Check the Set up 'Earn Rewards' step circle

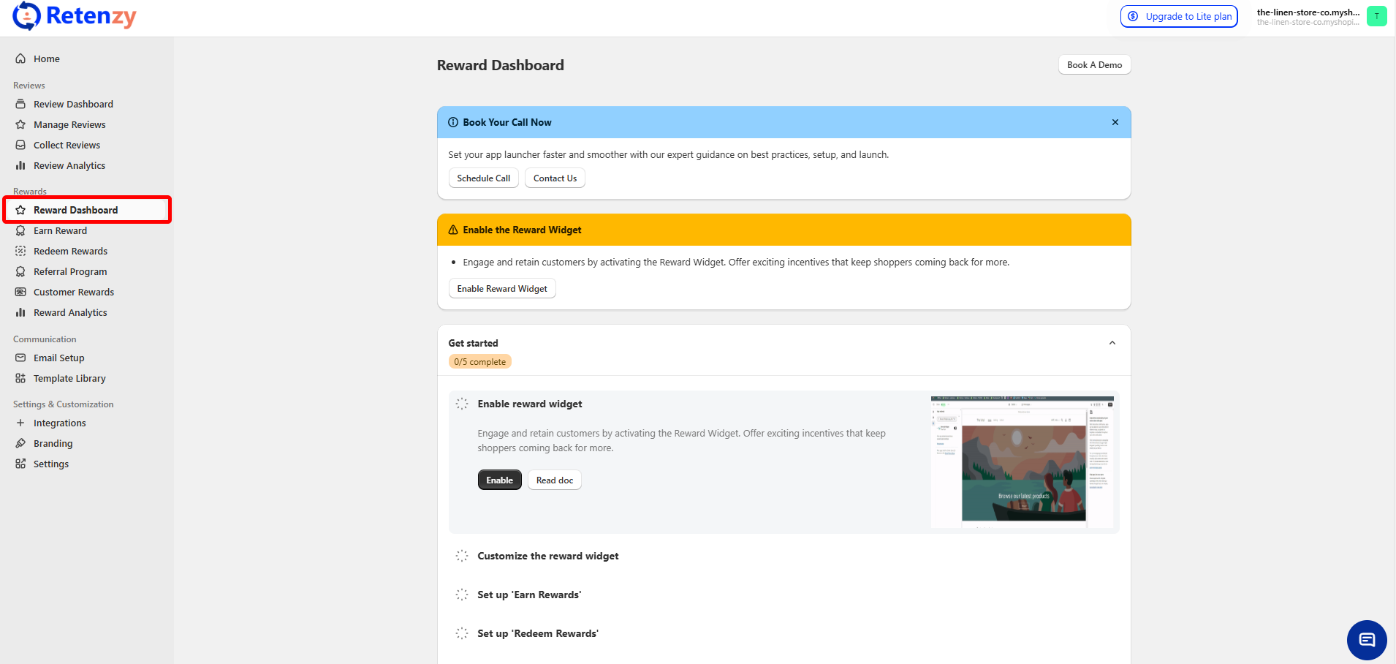[x=462, y=595]
